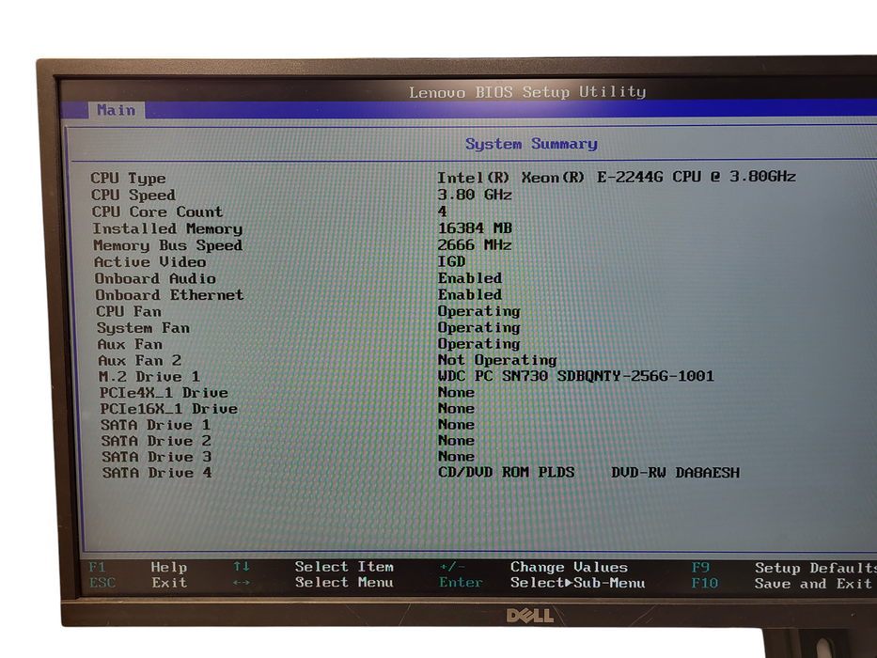Click the Select Menu legend
The image size is (877, 658).
(344, 583)
